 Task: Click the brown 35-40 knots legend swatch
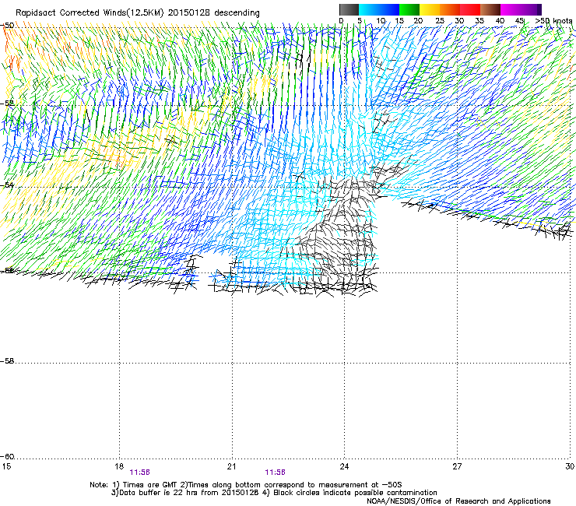[x=490, y=9]
